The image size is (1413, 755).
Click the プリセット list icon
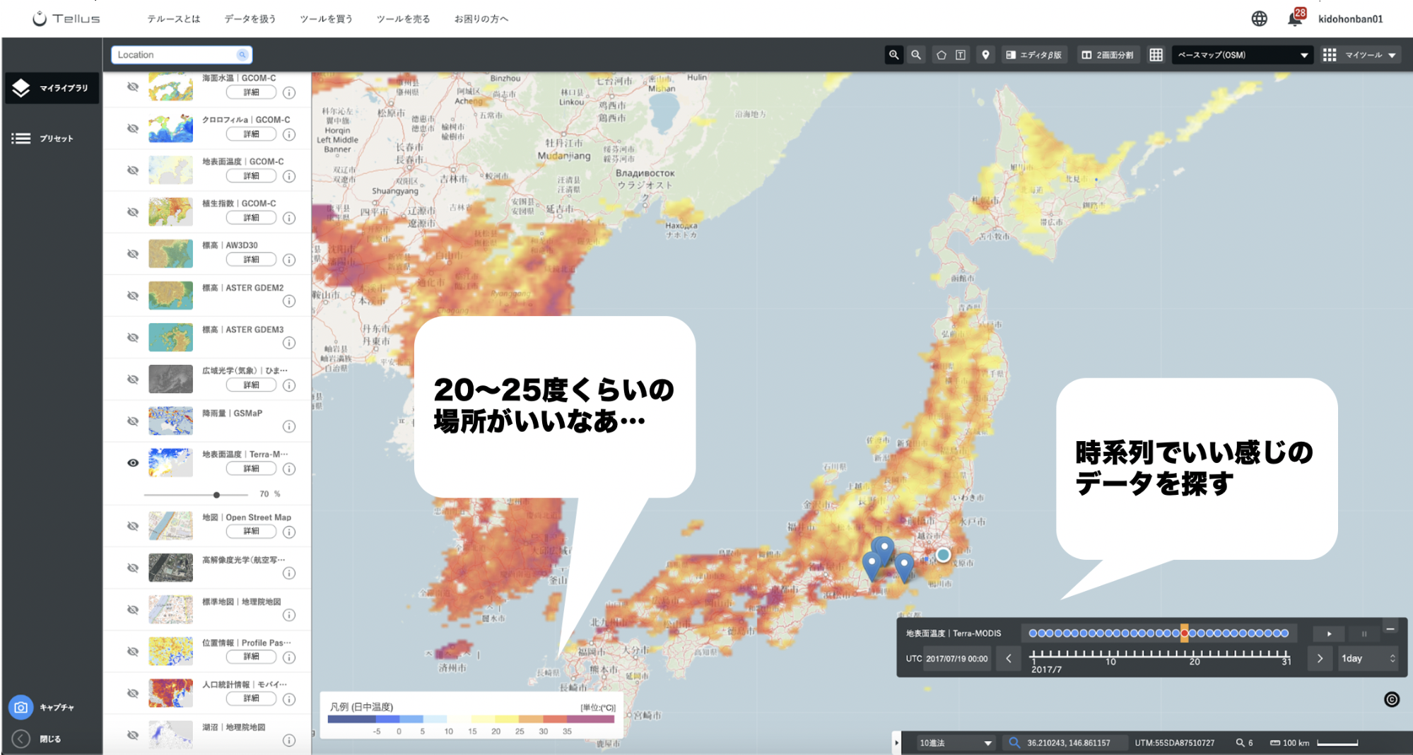[21, 139]
